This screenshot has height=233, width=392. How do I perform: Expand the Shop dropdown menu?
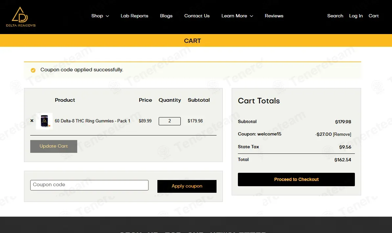point(100,16)
